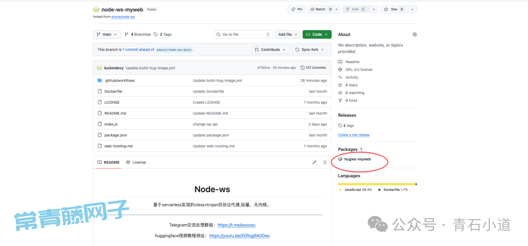Screen dimensions: 528x246
Task: Click the Go to file search field
Action: point(242,35)
